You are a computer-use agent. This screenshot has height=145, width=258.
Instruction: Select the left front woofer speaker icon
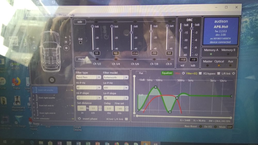[x=34, y=48]
